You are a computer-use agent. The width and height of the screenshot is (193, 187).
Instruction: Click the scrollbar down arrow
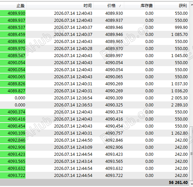pos(192,184)
